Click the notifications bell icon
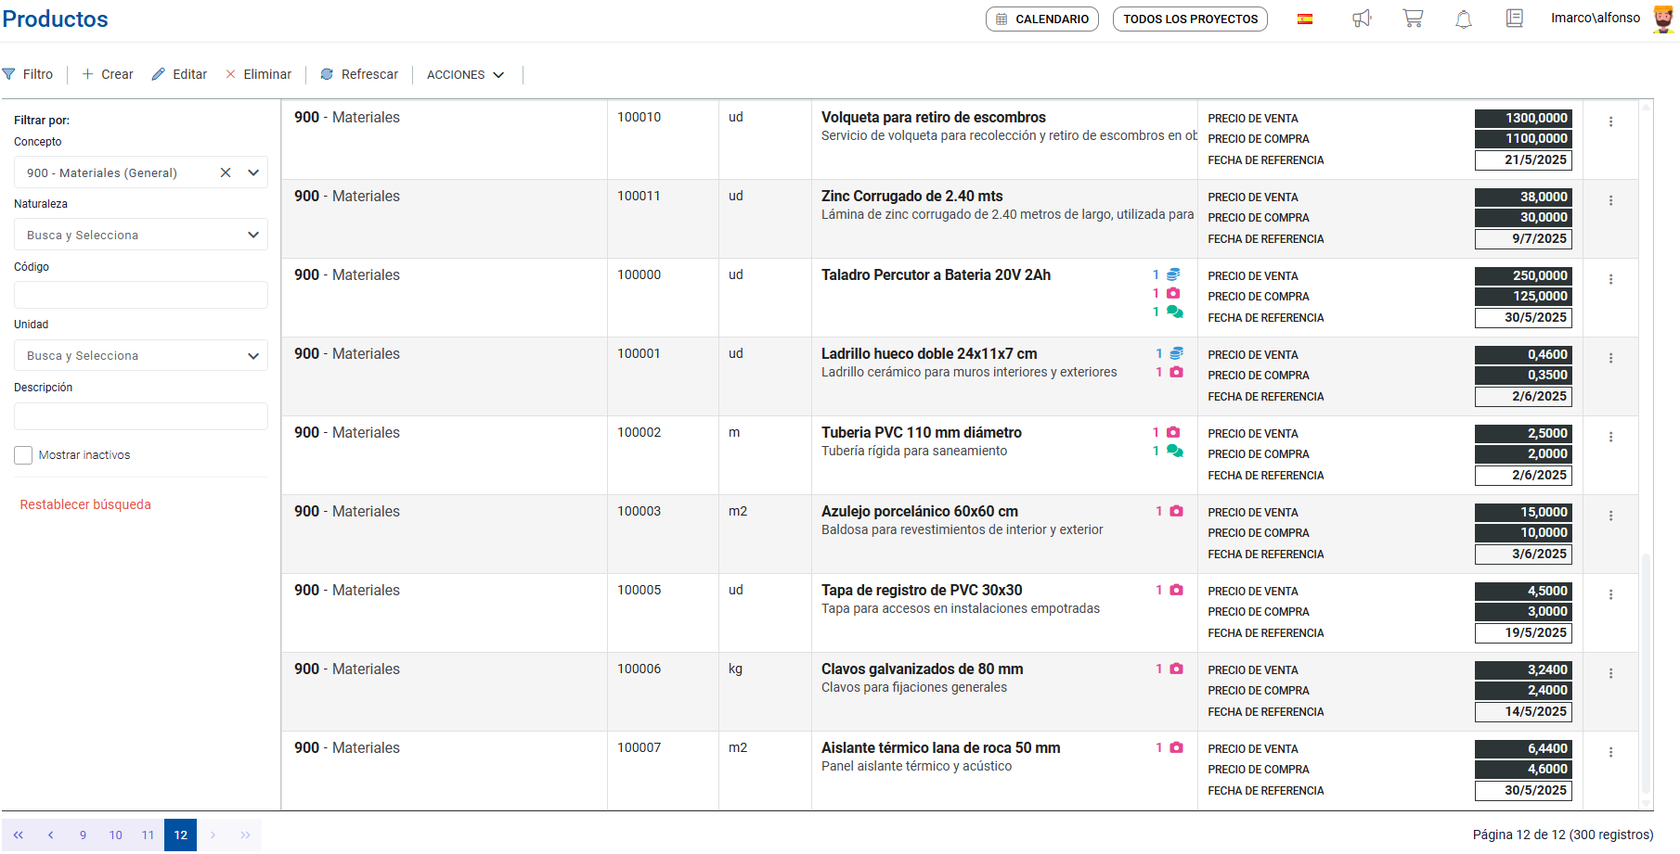This screenshot has width=1680, height=854. (x=1464, y=19)
